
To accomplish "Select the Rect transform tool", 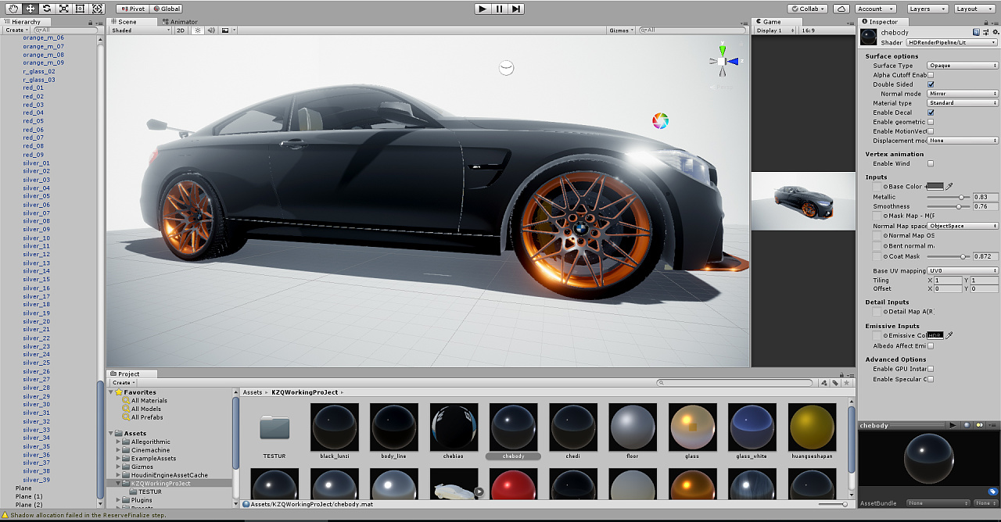I will click(80, 9).
